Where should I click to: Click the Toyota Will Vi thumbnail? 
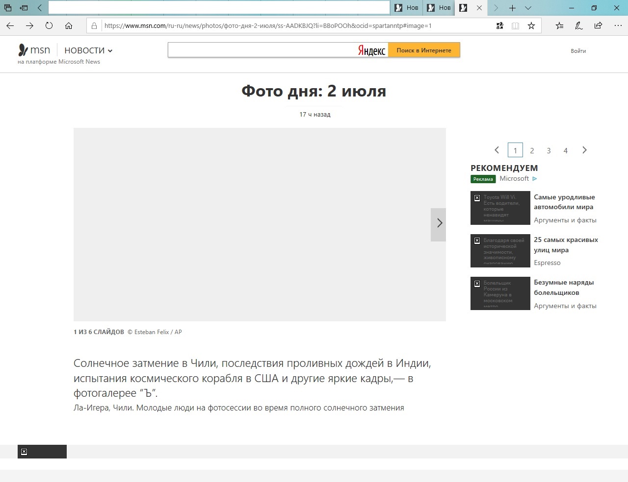500,208
